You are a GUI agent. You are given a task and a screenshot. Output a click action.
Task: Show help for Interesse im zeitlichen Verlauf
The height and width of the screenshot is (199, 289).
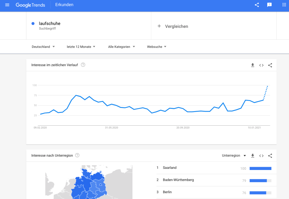83,65
